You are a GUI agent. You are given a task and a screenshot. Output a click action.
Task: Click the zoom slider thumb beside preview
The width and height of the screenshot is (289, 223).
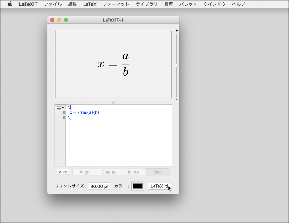tap(176, 66)
